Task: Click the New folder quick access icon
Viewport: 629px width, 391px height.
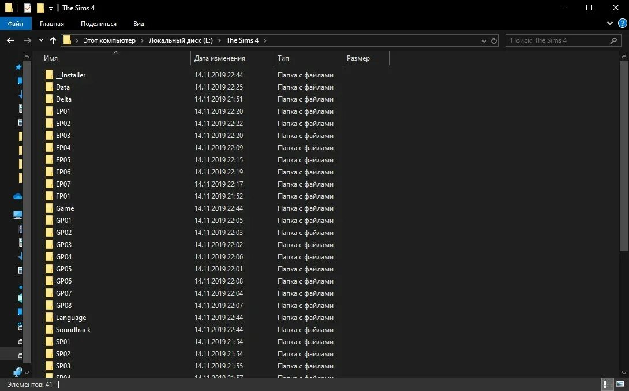Action: (x=40, y=8)
